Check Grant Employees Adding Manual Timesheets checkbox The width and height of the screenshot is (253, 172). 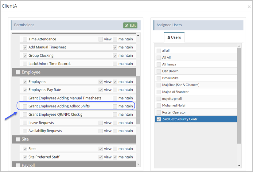pyautogui.click(x=25, y=98)
